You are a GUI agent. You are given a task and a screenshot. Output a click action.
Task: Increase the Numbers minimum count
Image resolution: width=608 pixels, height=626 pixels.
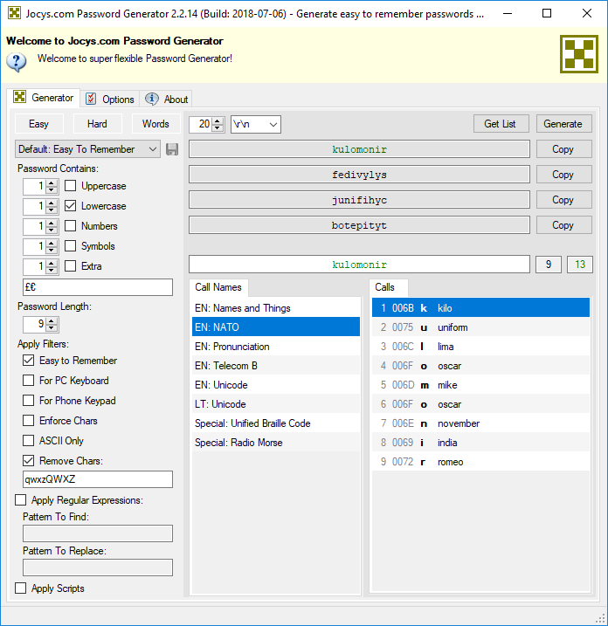point(52,223)
